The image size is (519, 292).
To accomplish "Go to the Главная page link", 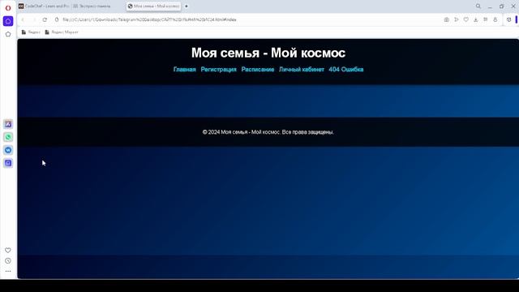I will pyautogui.click(x=185, y=70).
